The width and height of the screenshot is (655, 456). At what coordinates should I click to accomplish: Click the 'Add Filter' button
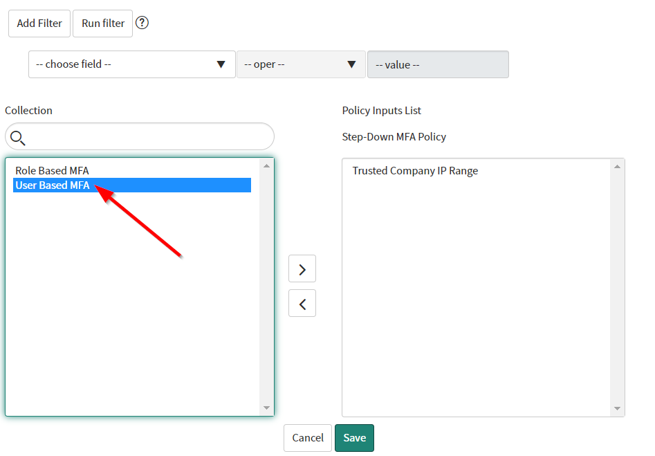click(39, 23)
